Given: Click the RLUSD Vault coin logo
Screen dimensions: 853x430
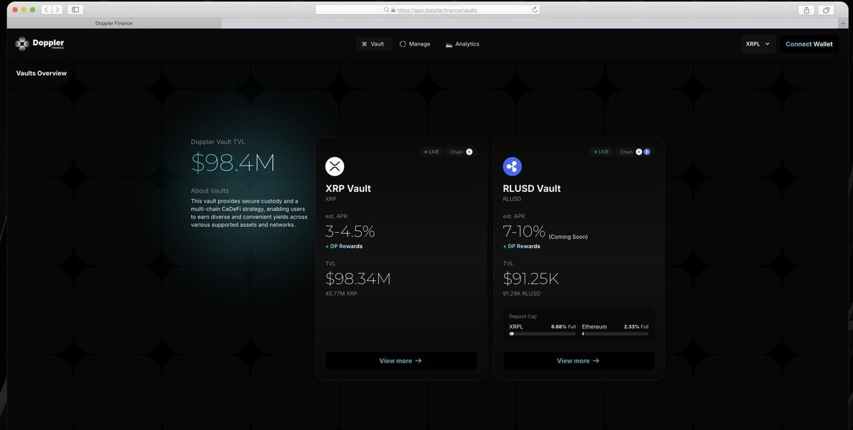Looking at the screenshot, I should [513, 166].
